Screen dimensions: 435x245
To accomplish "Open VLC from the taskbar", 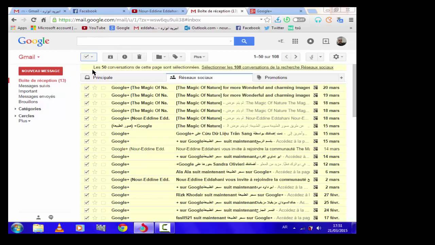I will [x=59, y=228].
